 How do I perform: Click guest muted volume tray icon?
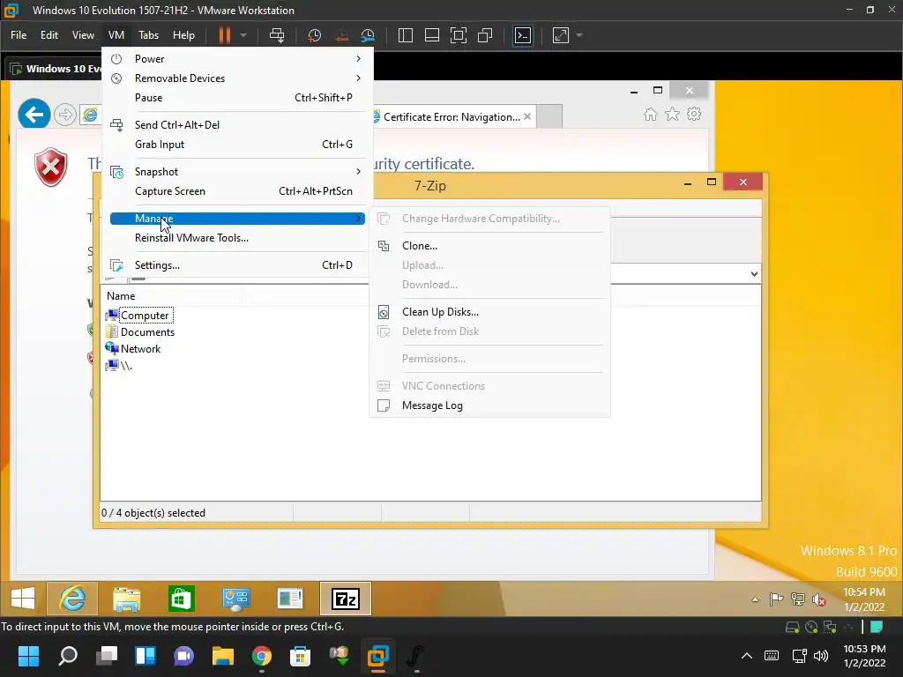[818, 599]
